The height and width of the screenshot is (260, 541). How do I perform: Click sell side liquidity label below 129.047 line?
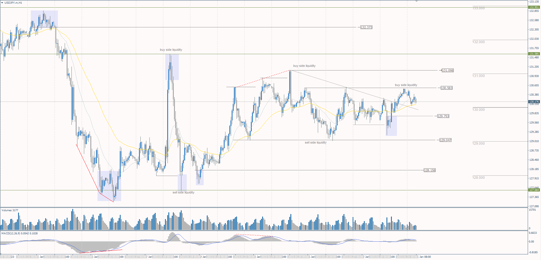(x=316, y=142)
